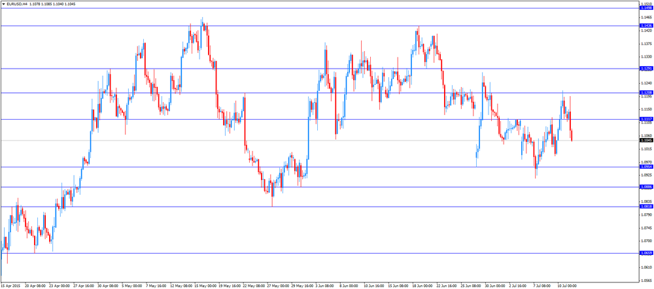Click the 20 Apr 08:00 time label
Viewport: 654px width, 289px height.
(34, 286)
